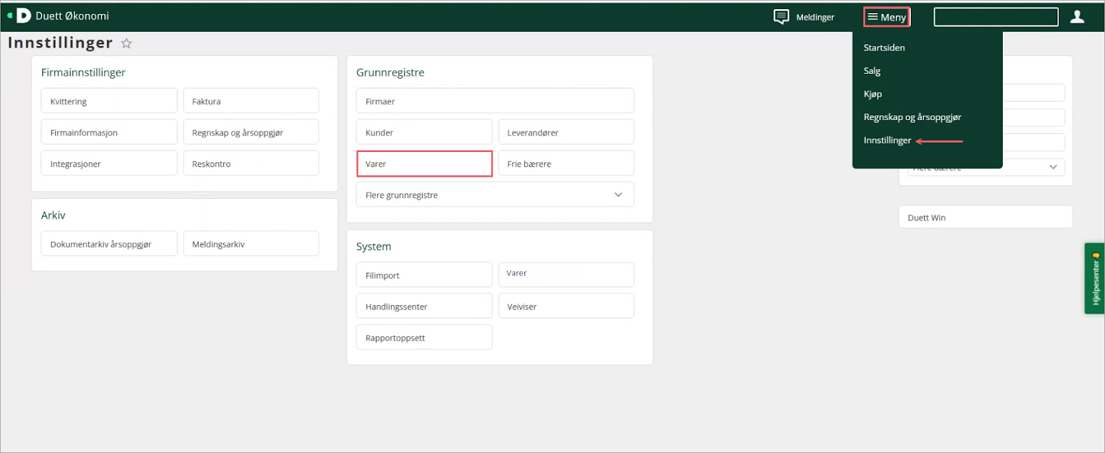This screenshot has height=453, width=1105.
Task: Open the Duett Win button
Action: point(986,217)
